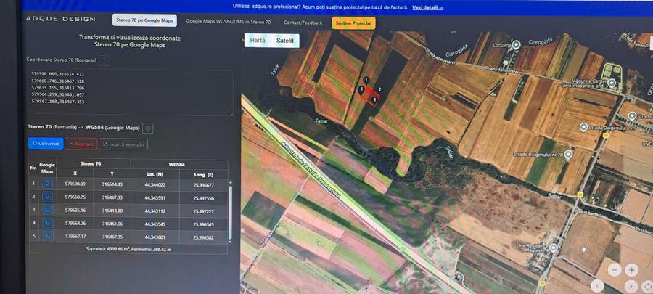The height and width of the screenshot is (294, 653).
Task: Click inside the Stereo 70 coordinates text area
Action: (x=129, y=92)
